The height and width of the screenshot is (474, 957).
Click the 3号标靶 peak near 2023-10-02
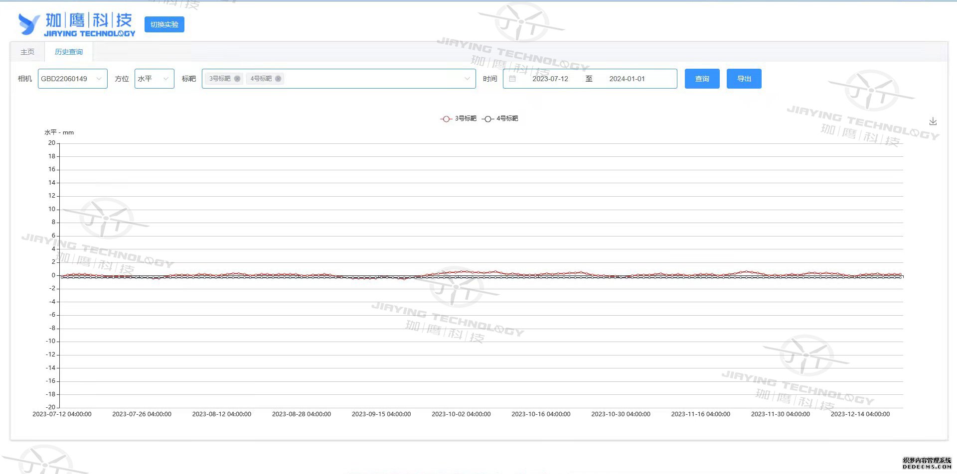(x=464, y=271)
